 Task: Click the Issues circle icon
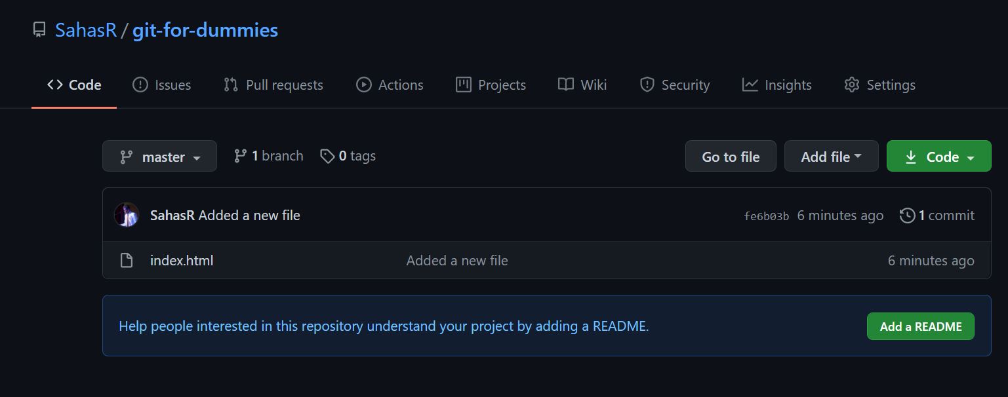coord(140,85)
